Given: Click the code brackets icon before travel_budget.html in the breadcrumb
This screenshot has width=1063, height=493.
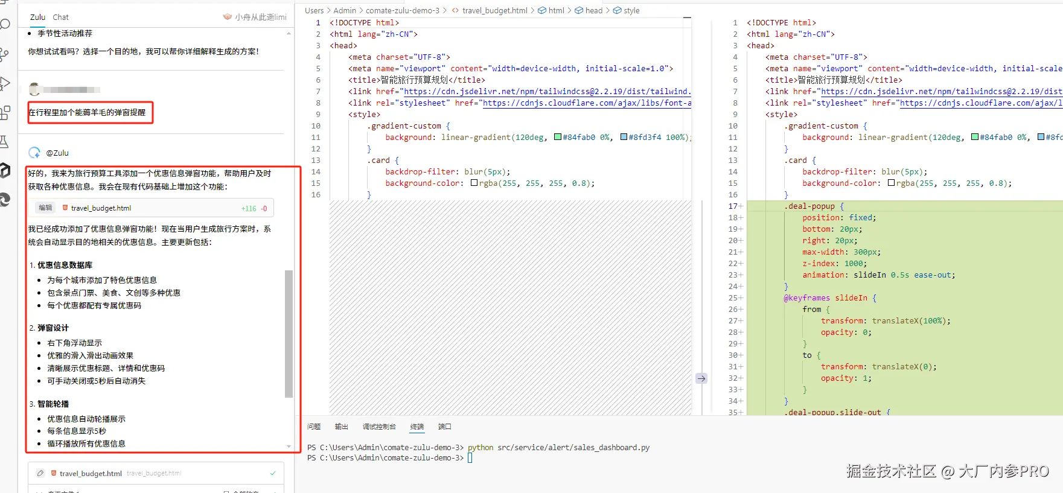Looking at the screenshot, I should point(455,10).
